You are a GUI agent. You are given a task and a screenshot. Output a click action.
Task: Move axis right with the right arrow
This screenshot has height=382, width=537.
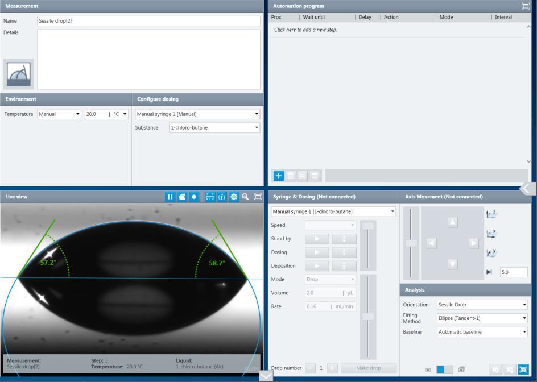tap(473, 243)
